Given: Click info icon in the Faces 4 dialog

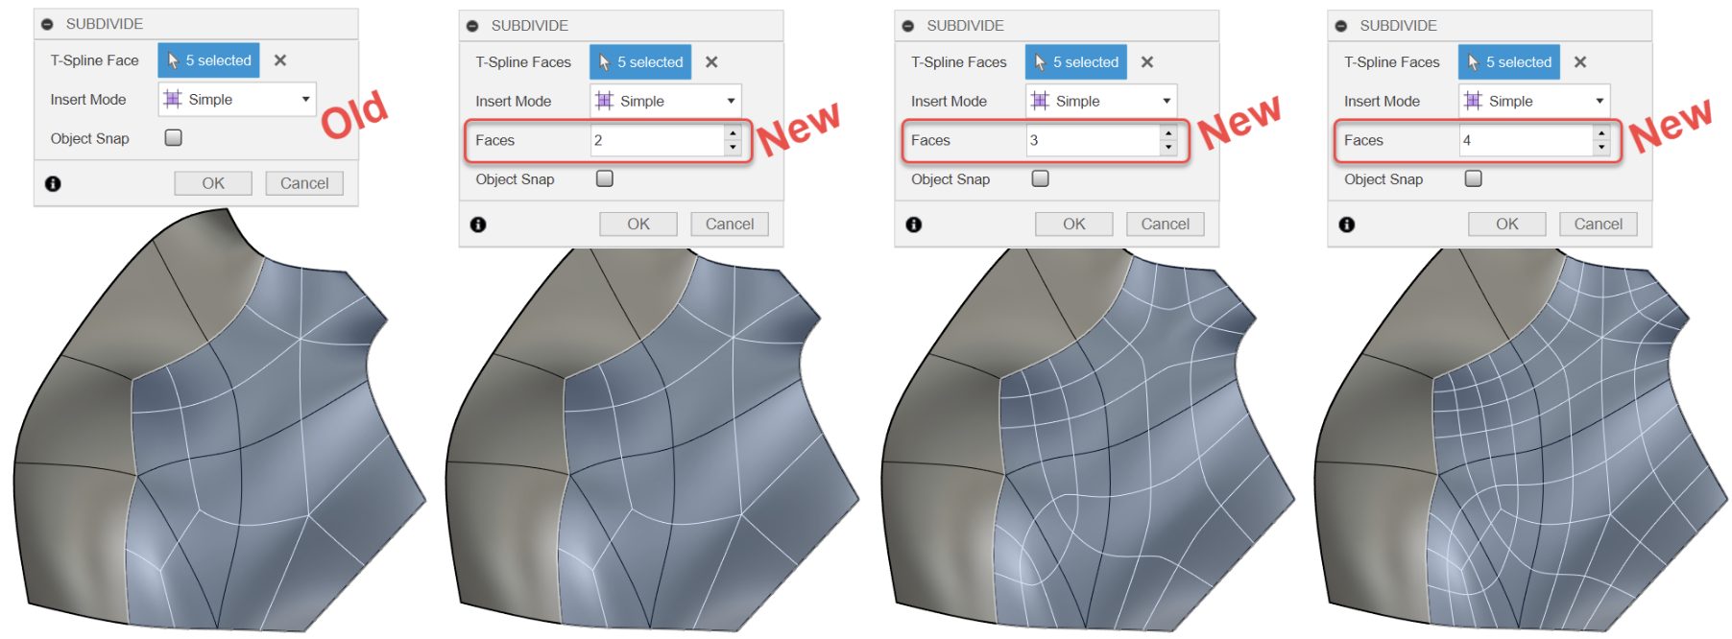Looking at the screenshot, I should [1347, 225].
